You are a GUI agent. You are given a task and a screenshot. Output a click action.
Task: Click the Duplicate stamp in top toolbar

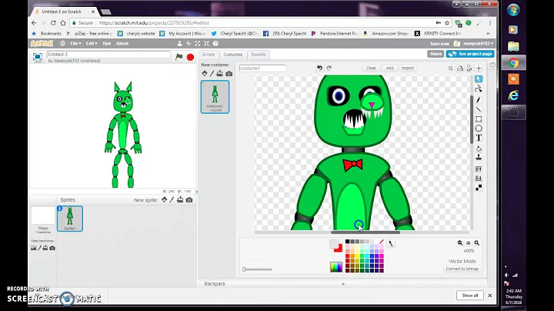point(179,43)
